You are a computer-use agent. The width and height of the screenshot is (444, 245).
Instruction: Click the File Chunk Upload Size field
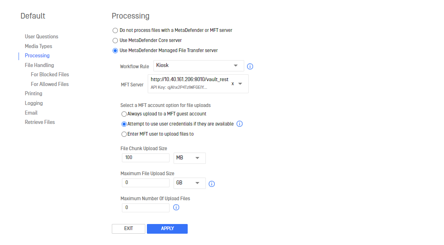pos(146,158)
